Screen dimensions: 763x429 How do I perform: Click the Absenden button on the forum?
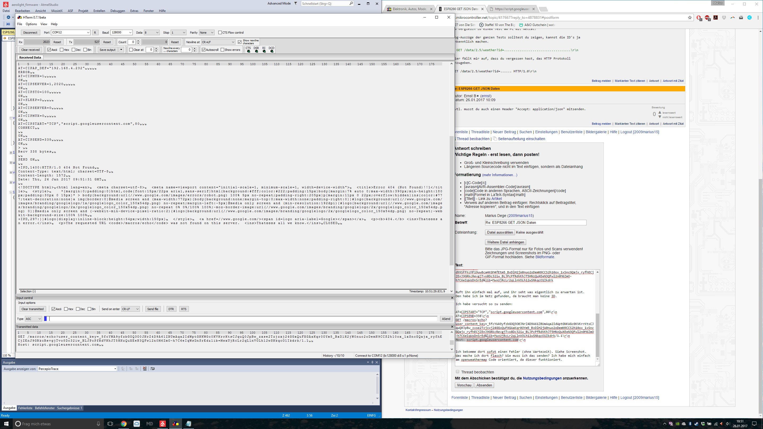484,385
